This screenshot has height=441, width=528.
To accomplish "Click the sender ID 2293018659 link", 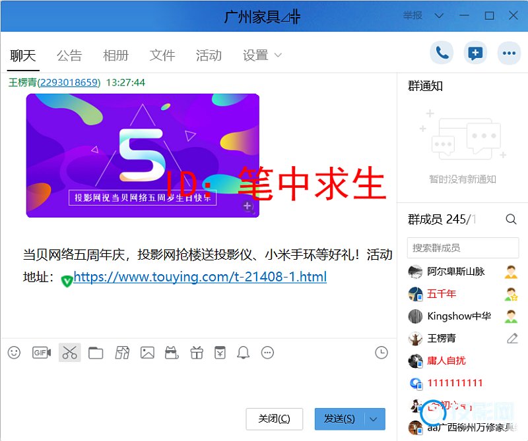I will 69,82.
